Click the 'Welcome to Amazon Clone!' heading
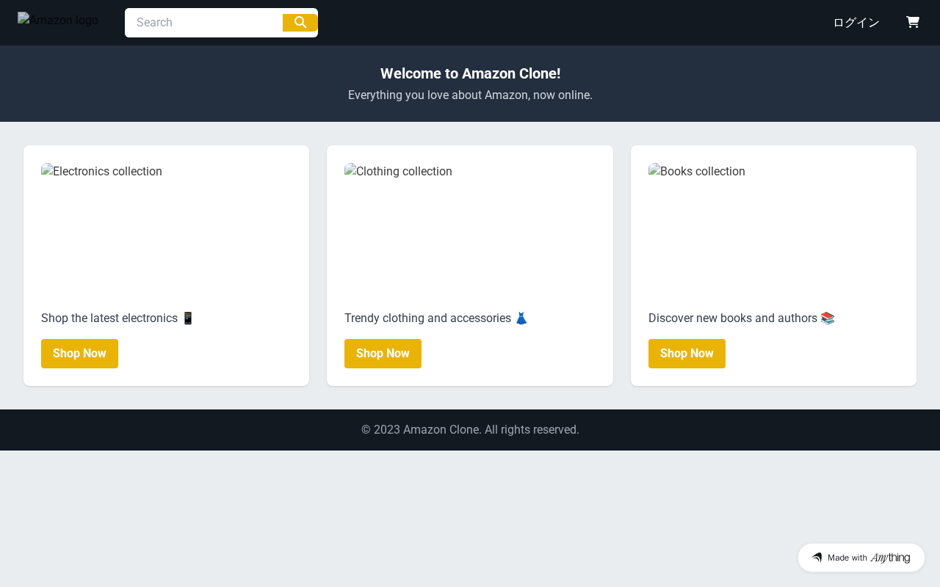Image resolution: width=940 pixels, height=587 pixels. 470,73
